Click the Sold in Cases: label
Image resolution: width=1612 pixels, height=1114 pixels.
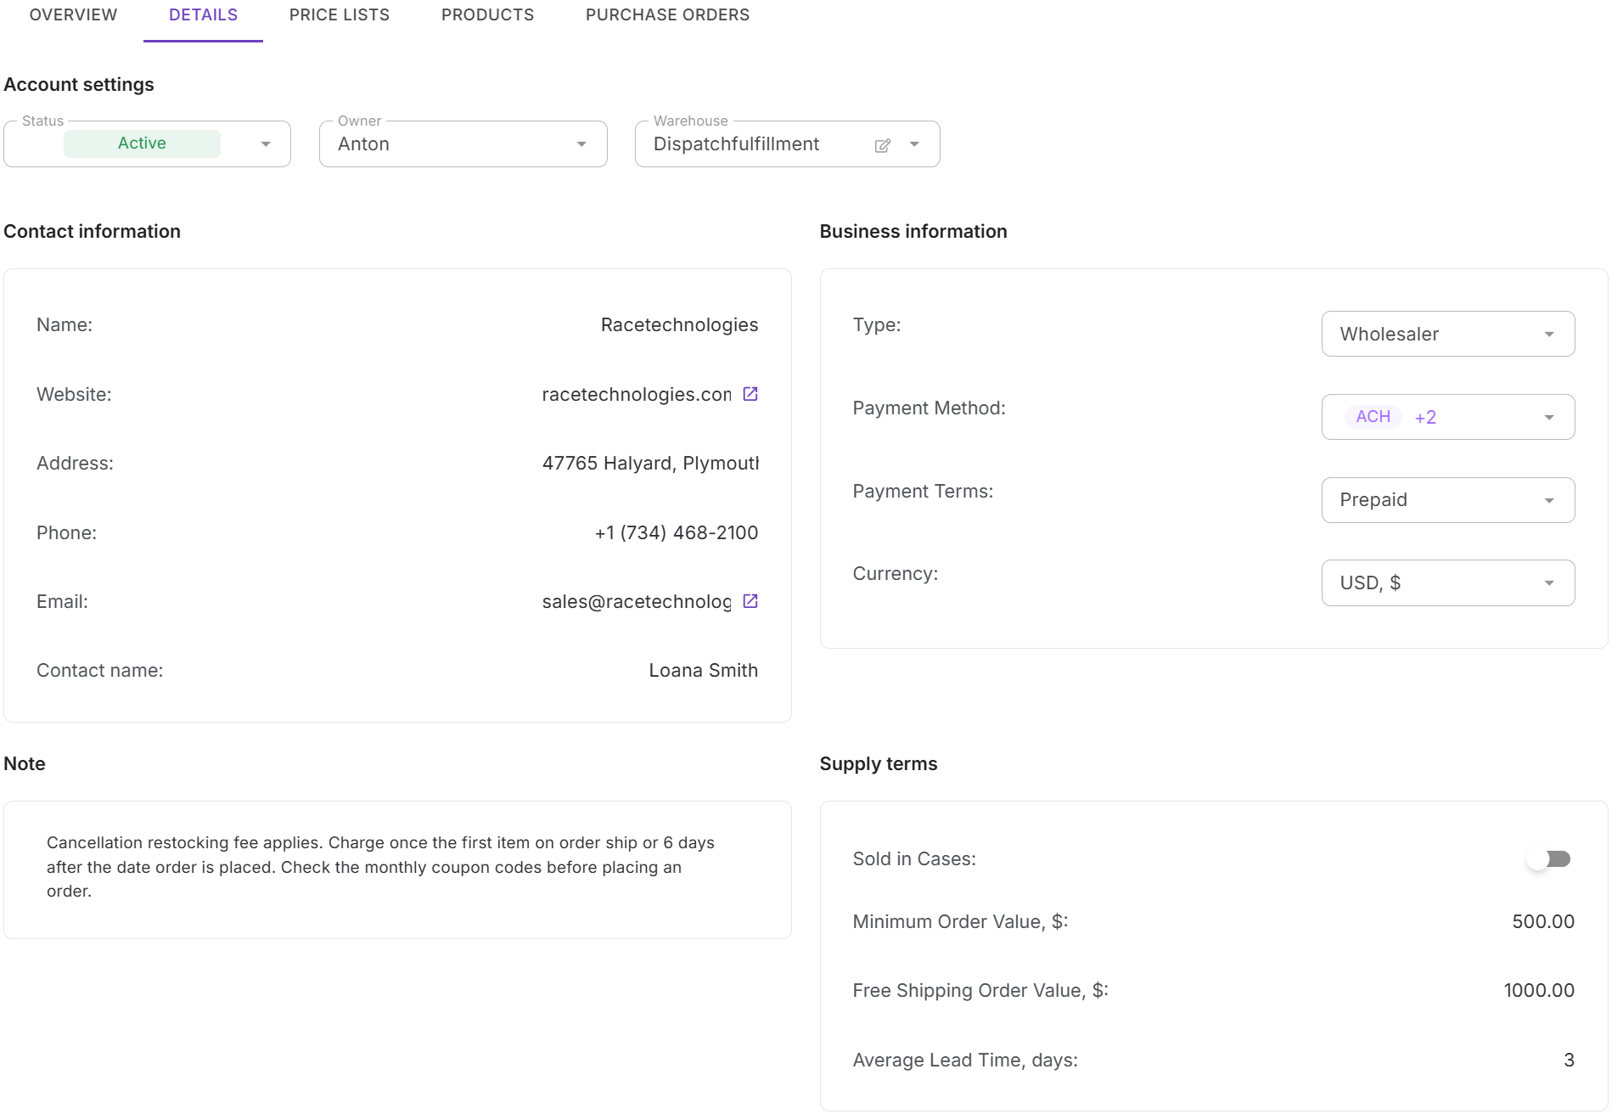coord(914,858)
